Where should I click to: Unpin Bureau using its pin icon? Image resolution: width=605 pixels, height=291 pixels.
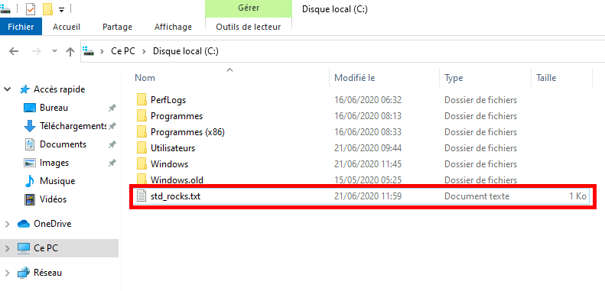coord(112,108)
